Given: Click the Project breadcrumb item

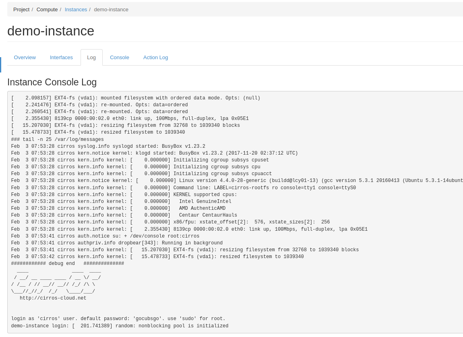Looking at the screenshot, I should coord(21,9).
